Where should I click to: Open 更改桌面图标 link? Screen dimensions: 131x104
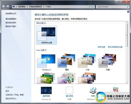11,19
